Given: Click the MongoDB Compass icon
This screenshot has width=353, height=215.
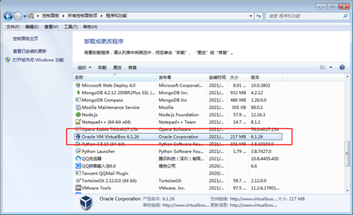Looking at the screenshot, I should pos(78,100).
